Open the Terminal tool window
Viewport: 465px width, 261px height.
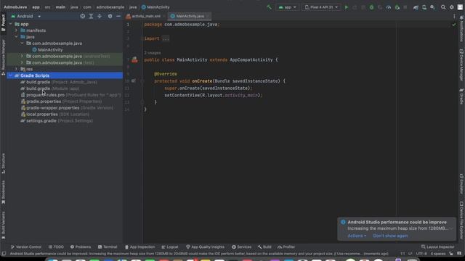click(108, 246)
